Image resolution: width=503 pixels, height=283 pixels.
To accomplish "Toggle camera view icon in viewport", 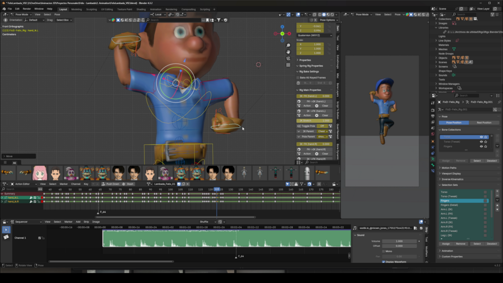I will [x=288, y=59].
